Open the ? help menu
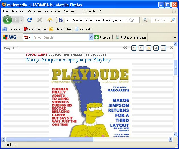The width and height of the screenshot is (179, 149). [x=100, y=11]
